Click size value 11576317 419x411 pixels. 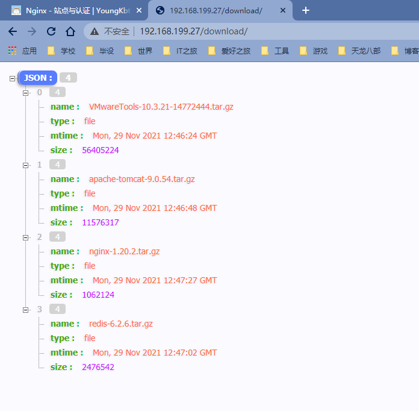tap(100, 222)
